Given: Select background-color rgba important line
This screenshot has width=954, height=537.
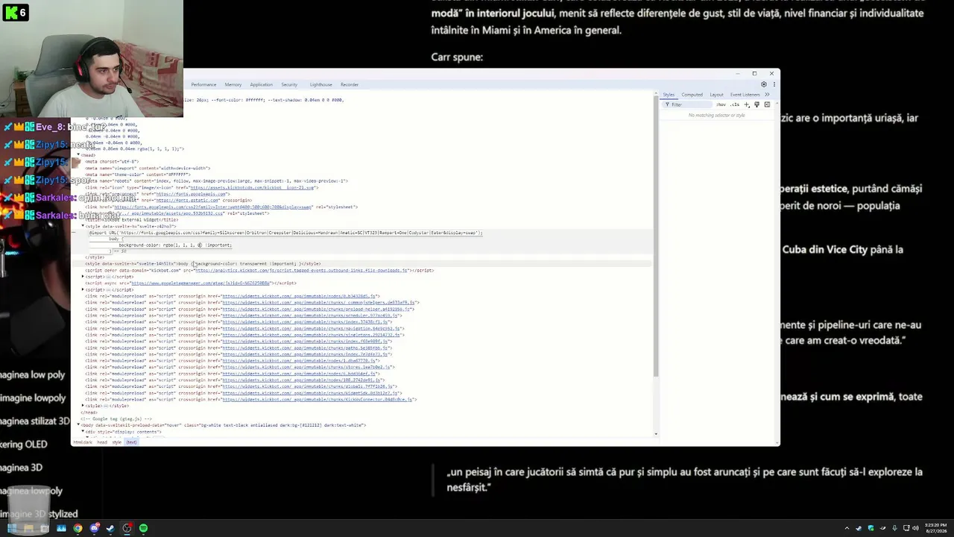Looking at the screenshot, I should [x=175, y=245].
